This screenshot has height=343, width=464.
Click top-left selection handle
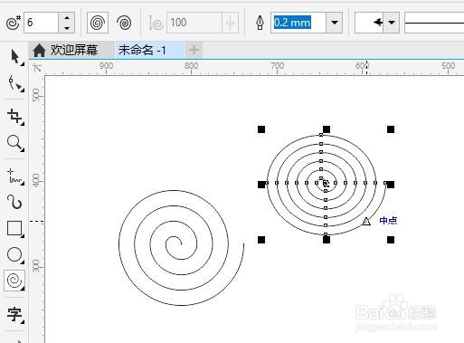pos(261,129)
